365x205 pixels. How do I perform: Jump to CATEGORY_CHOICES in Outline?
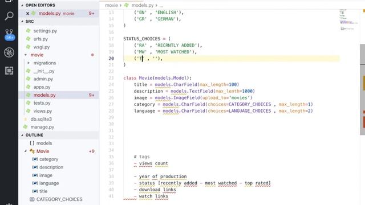coord(59,199)
